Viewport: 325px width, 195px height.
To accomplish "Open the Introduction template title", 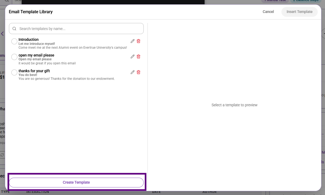I will point(28,39).
